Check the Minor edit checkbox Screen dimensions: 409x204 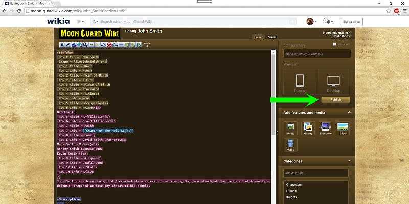(x=335, y=44)
